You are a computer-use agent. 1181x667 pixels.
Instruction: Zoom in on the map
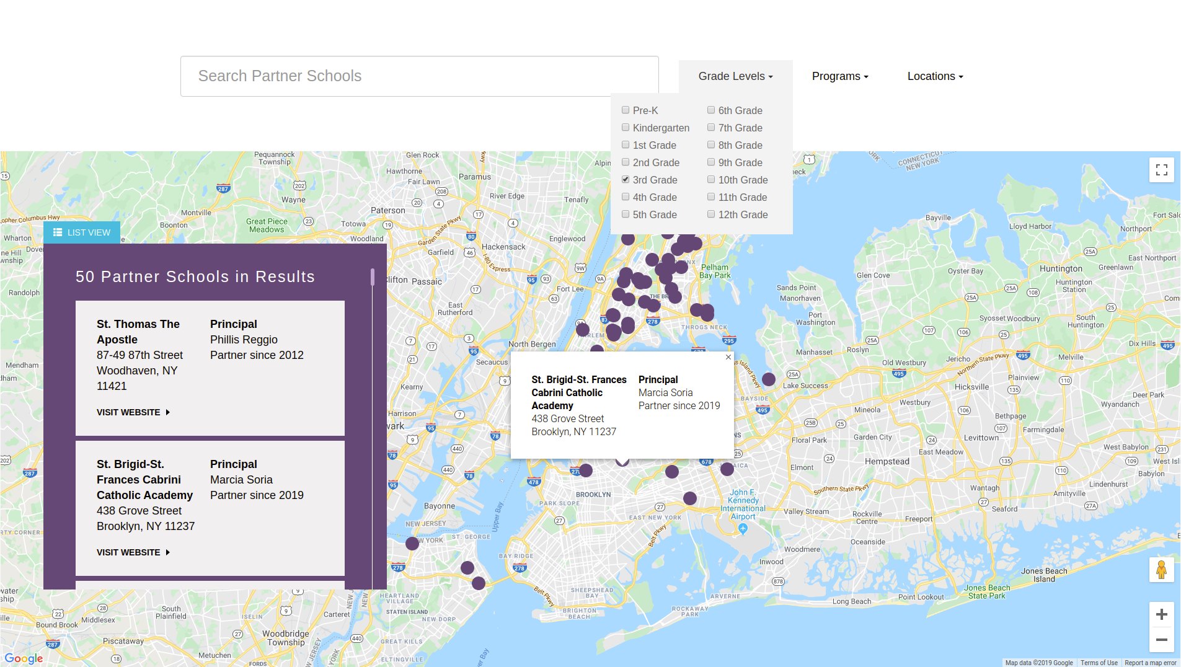pyautogui.click(x=1161, y=614)
